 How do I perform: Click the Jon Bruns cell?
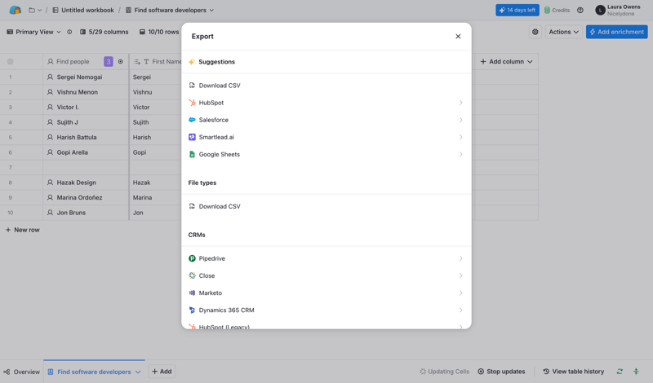(86, 213)
